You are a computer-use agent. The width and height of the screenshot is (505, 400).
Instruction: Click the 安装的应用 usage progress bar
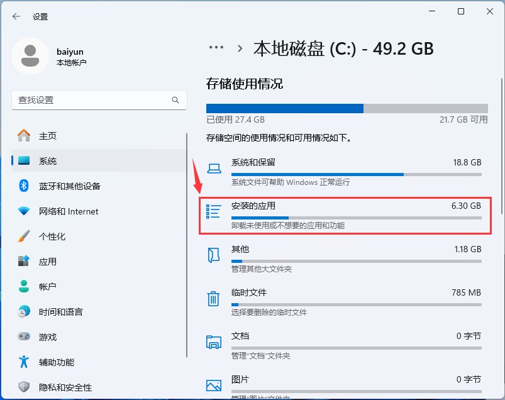(356, 218)
